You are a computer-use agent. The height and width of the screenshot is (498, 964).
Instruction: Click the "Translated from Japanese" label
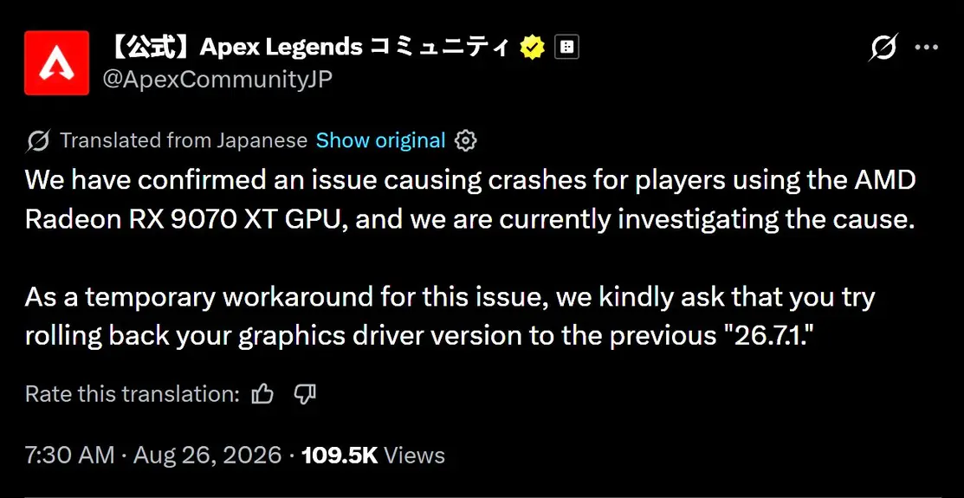click(x=184, y=141)
